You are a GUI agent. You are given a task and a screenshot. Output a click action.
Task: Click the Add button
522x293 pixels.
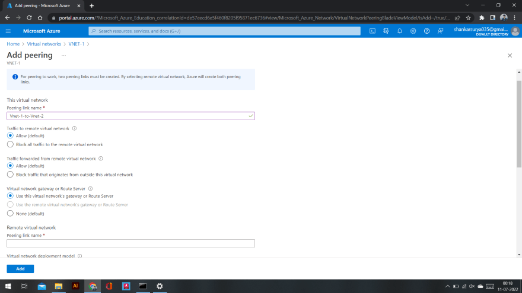pyautogui.click(x=20, y=268)
